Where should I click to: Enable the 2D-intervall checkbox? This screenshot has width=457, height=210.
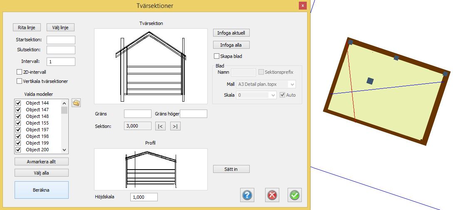(x=19, y=72)
